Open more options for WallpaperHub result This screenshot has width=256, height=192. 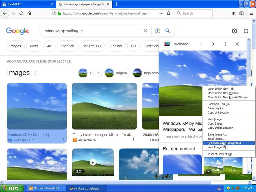pyautogui.click(x=63, y=140)
